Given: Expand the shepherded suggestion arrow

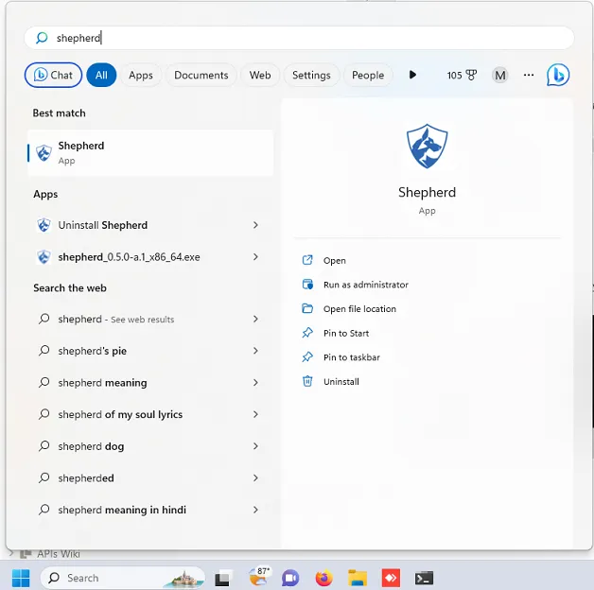Looking at the screenshot, I should click(x=255, y=477).
